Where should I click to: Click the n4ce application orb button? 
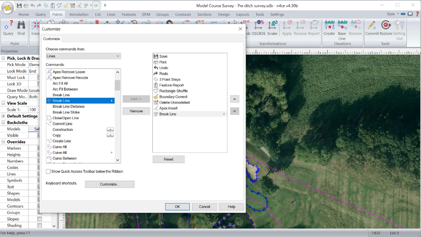coord(8,8)
